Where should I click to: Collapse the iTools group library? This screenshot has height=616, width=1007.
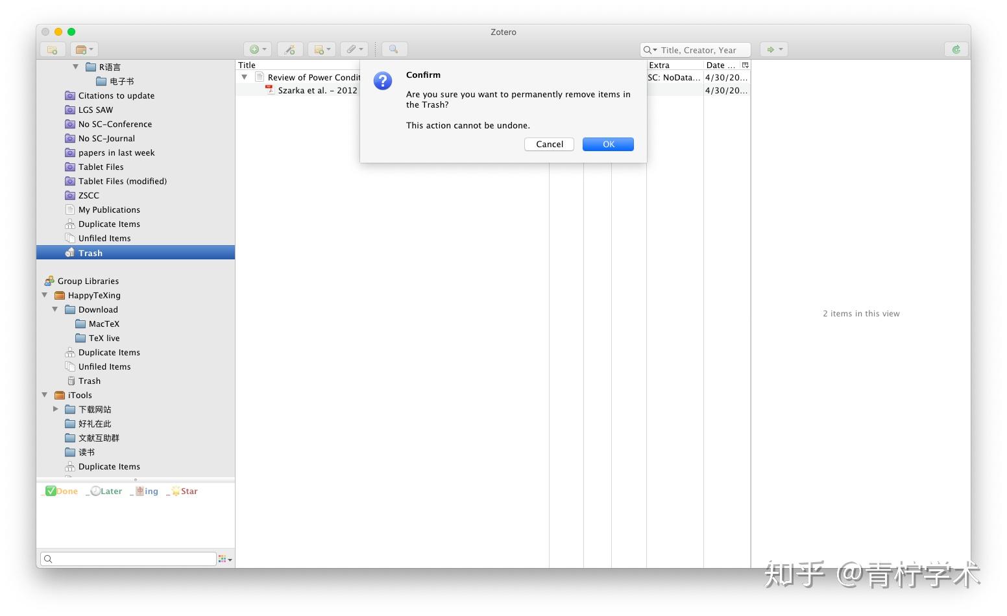45,395
